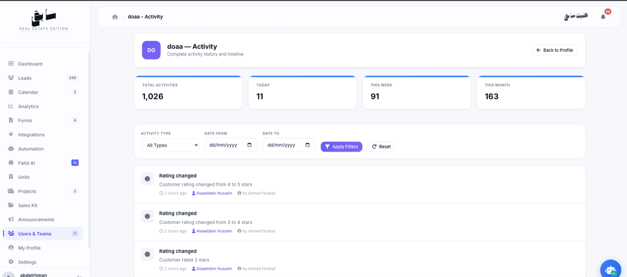The width and height of the screenshot is (627, 277).
Task: Click Apply Filters button
Action: click(341, 147)
